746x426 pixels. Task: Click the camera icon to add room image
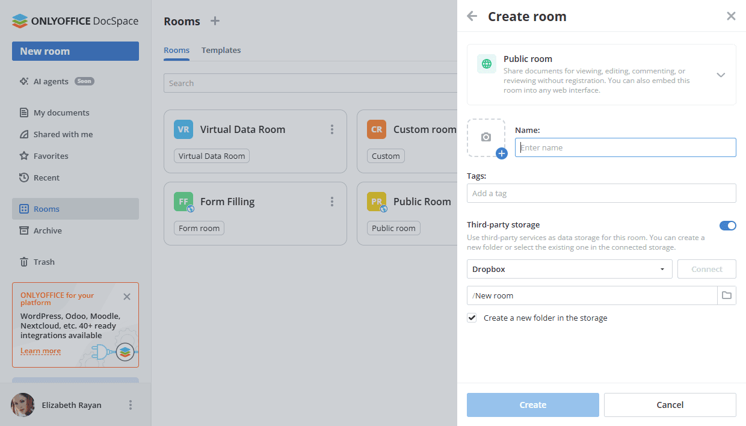(x=486, y=138)
